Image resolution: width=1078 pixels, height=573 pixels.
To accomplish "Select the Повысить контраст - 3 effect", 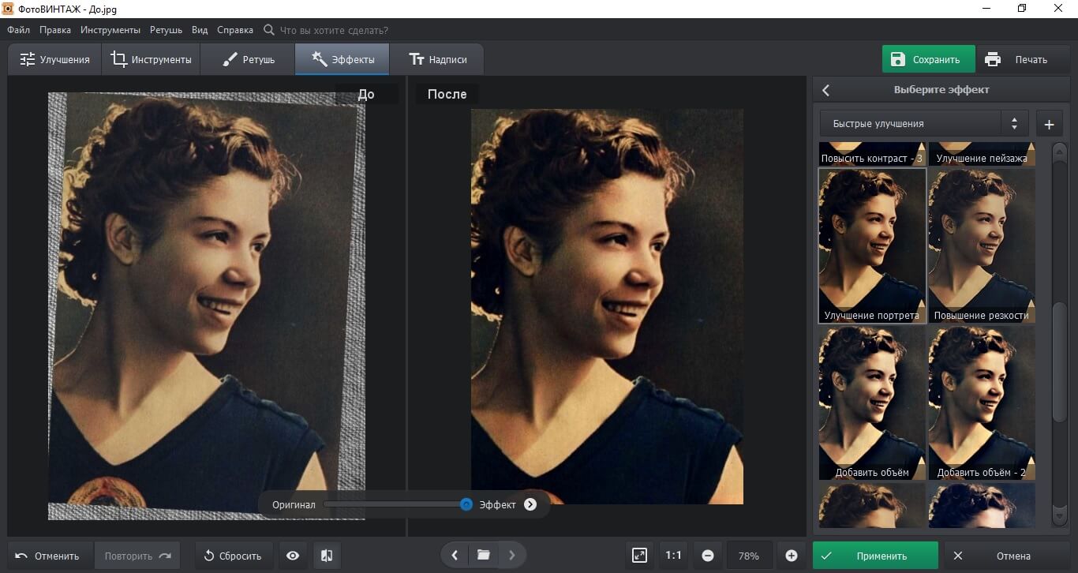I will coord(872,154).
